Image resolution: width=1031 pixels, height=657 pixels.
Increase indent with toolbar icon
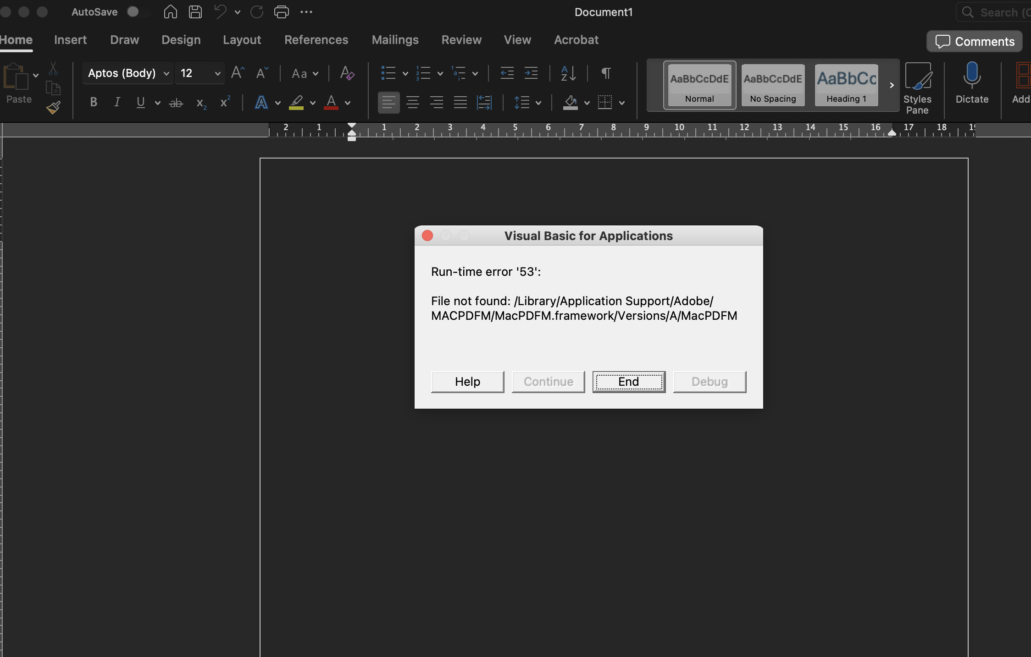coord(531,73)
